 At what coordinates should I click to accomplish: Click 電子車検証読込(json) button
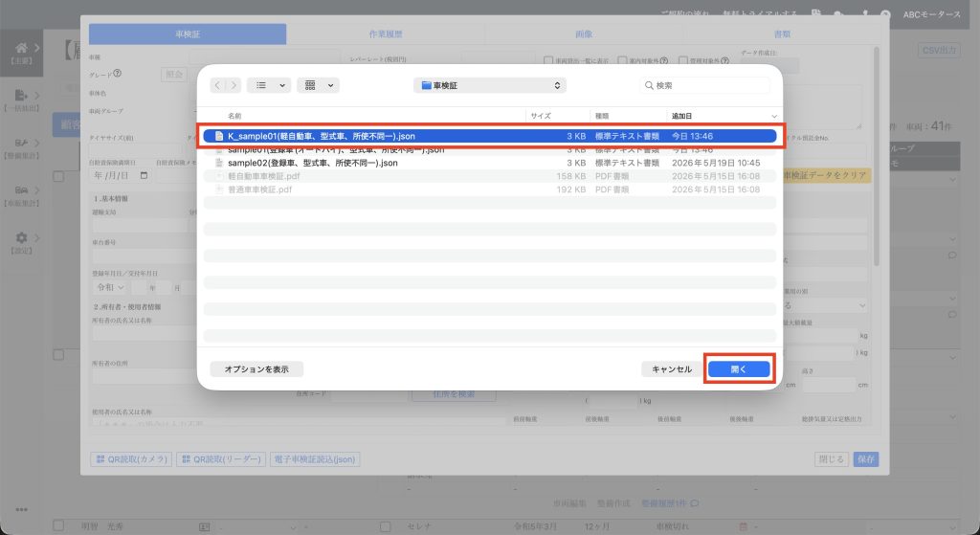point(315,459)
